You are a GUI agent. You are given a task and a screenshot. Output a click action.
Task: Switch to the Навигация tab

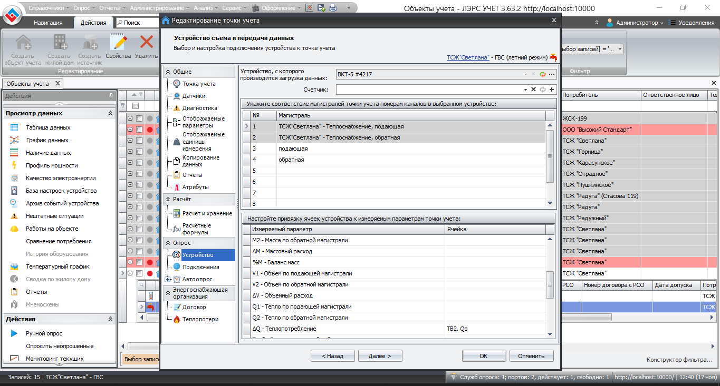[x=48, y=23]
